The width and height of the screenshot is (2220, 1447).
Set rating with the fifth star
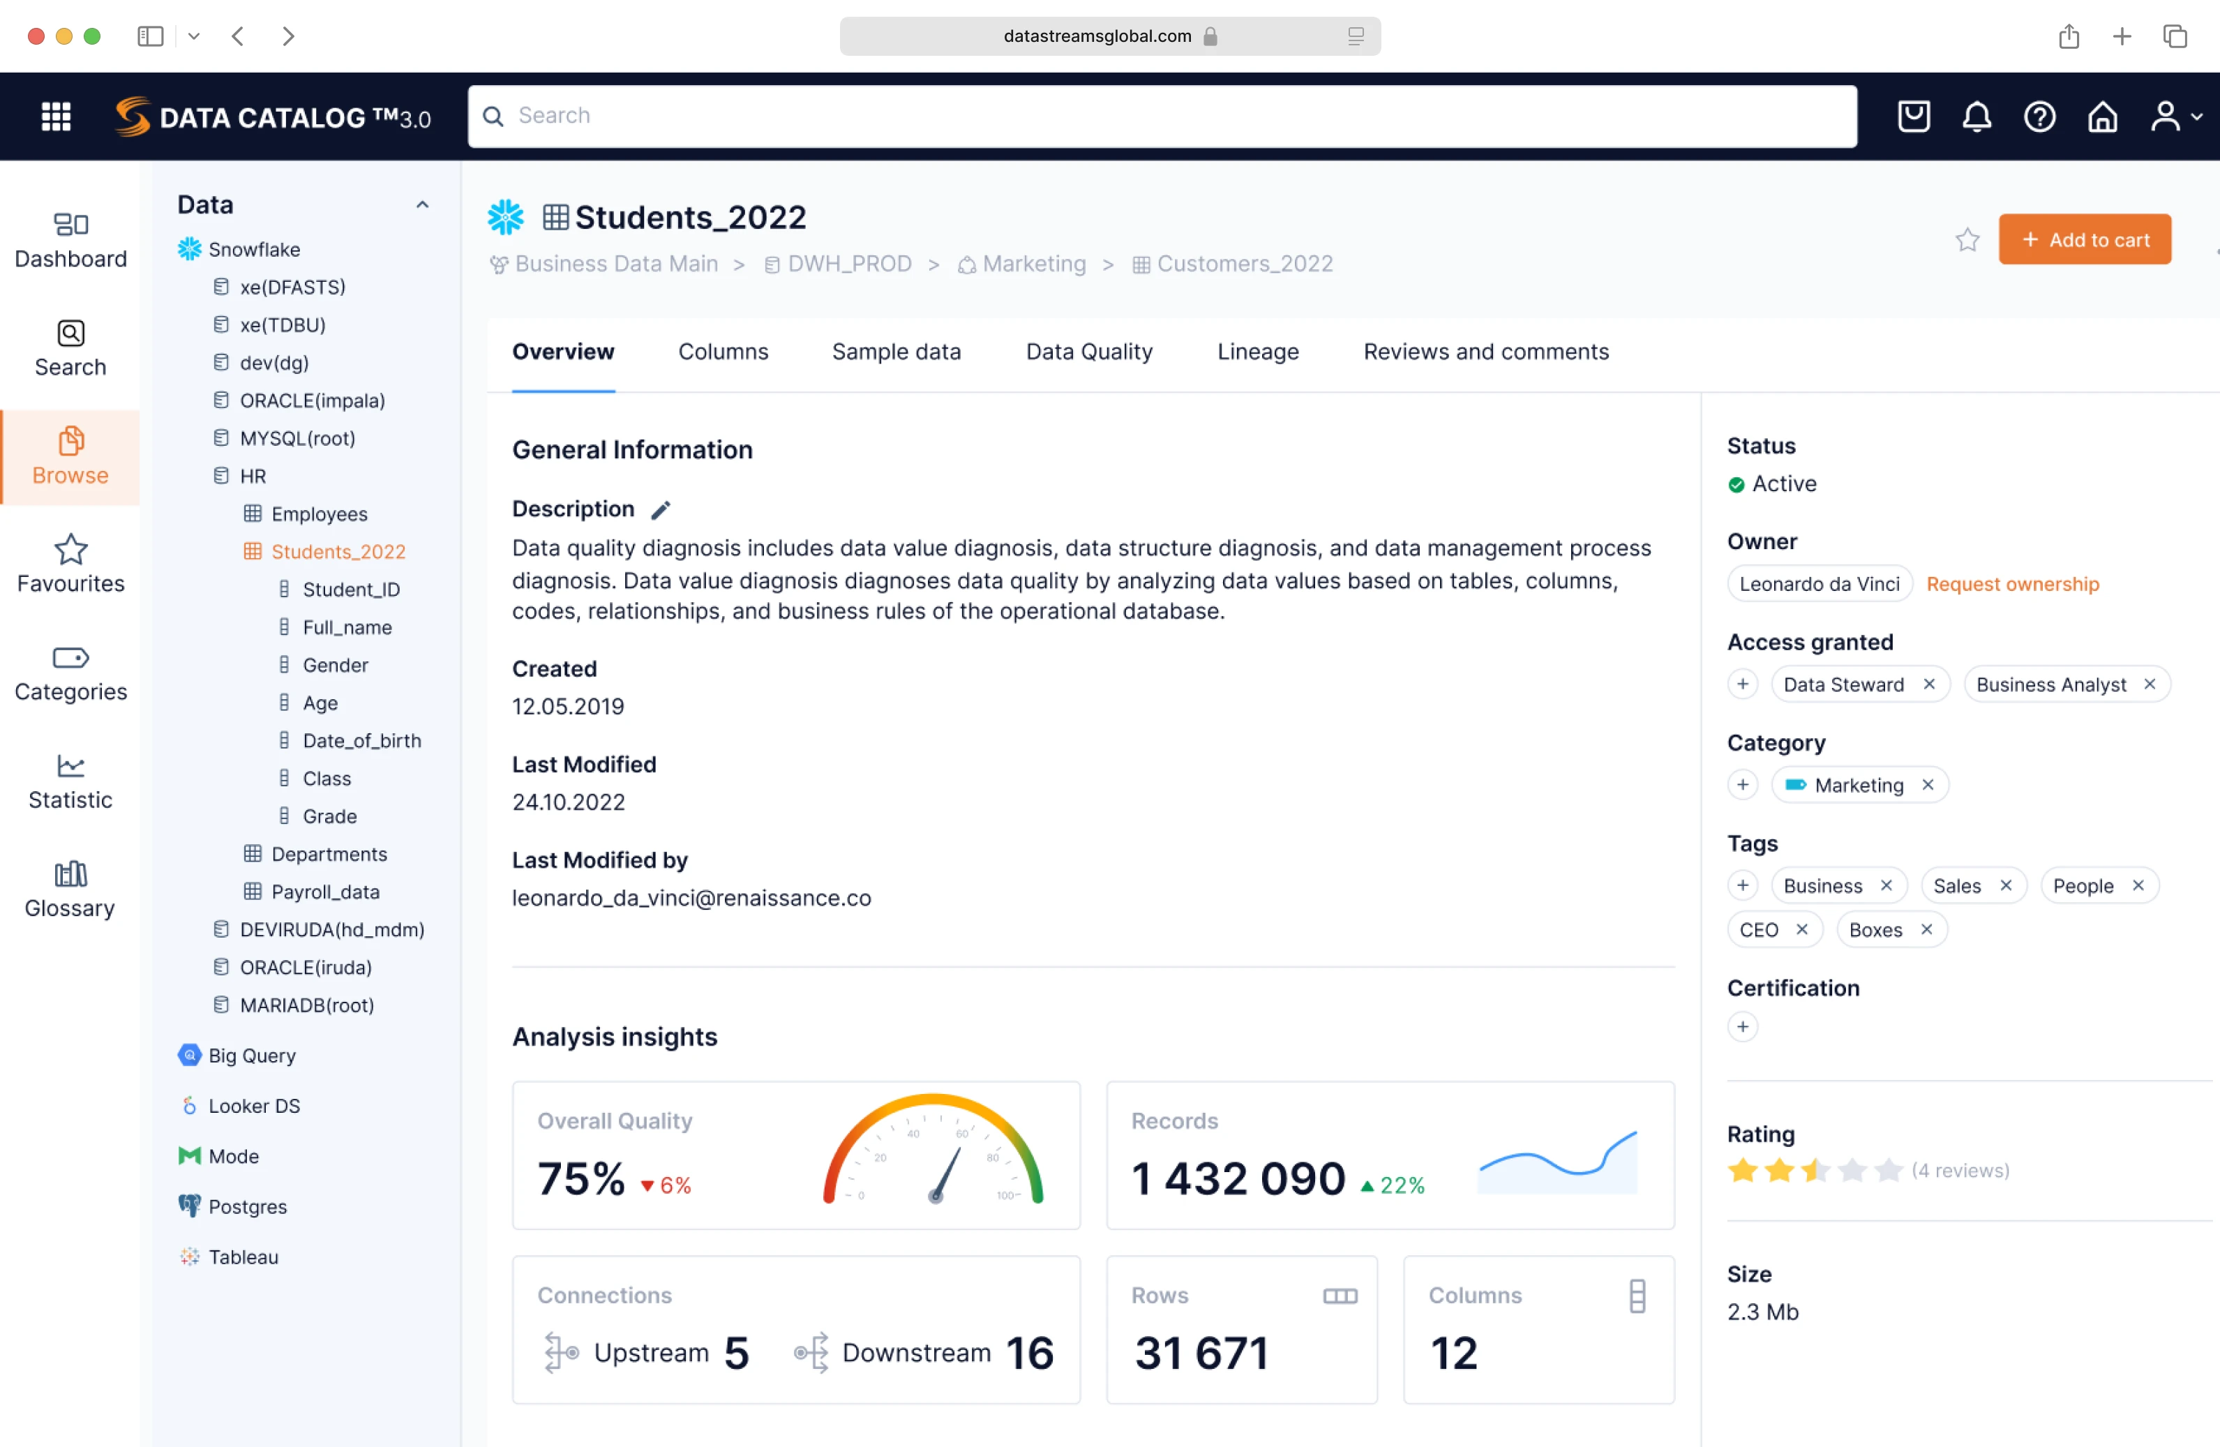pyautogui.click(x=1888, y=1170)
